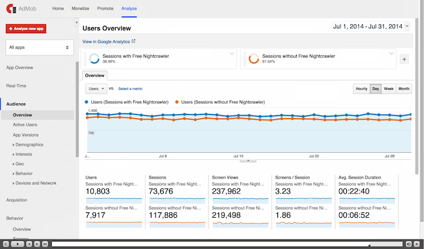Expand the Interests item
The height and width of the screenshot is (249, 424).
[x=22, y=154]
